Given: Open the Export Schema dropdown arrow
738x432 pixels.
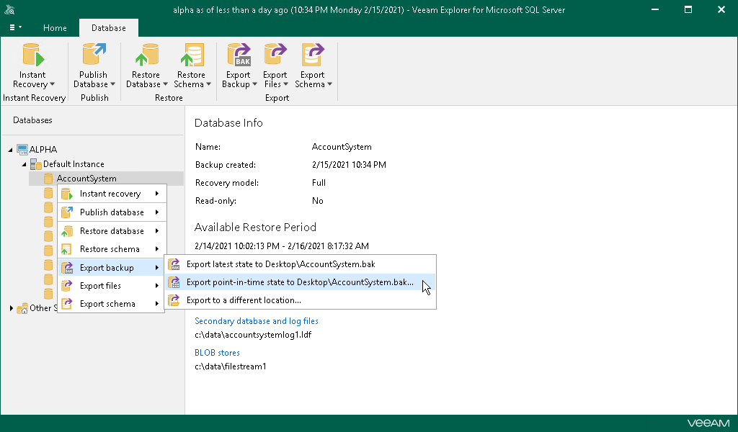Looking at the screenshot, I should coord(329,85).
